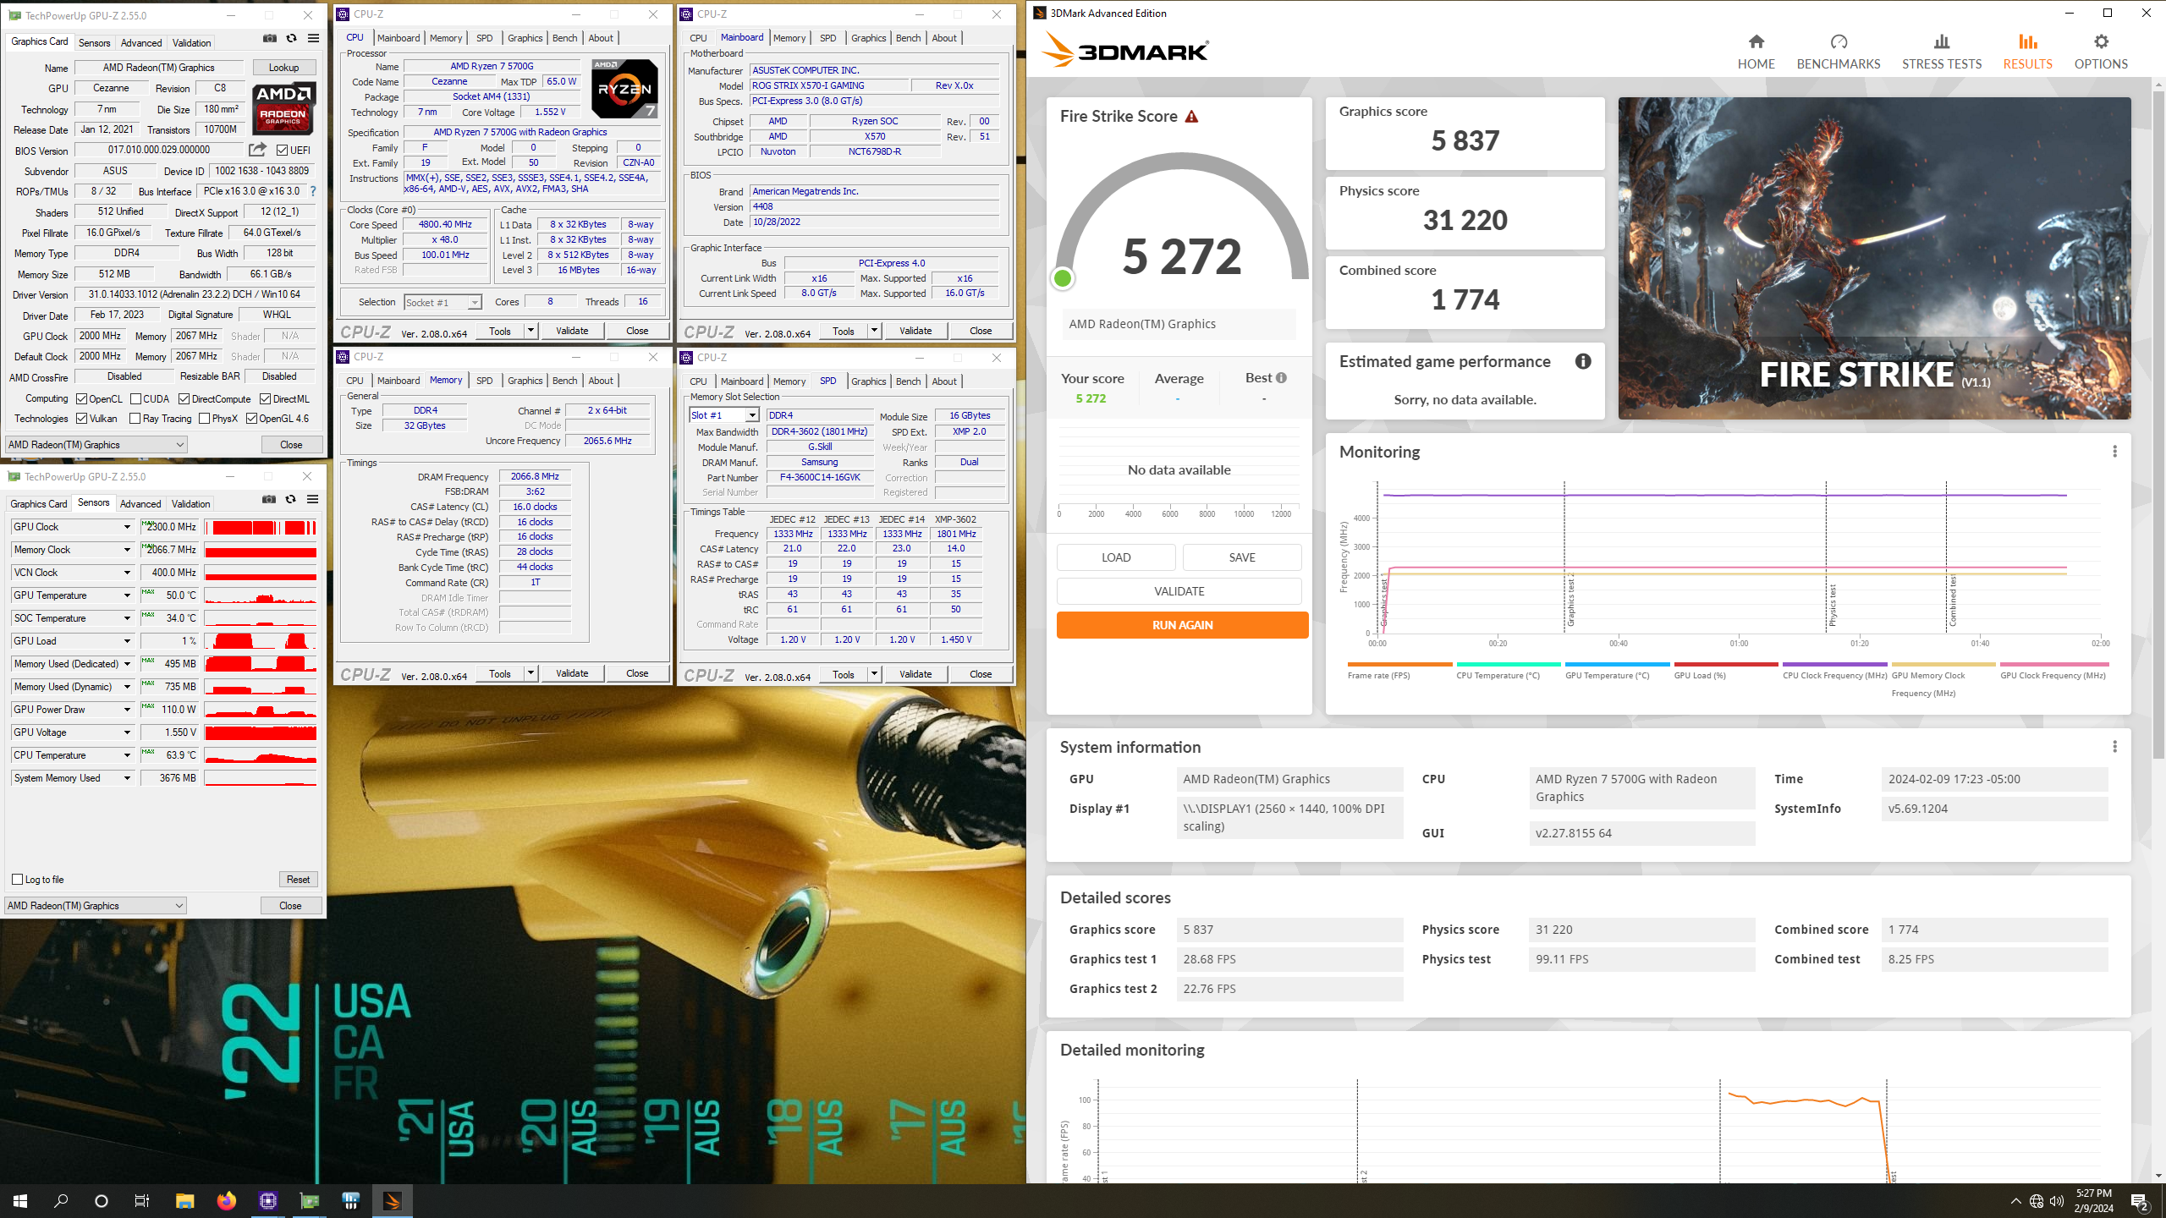Click RUN AGAIN in 3DMark
This screenshot has height=1218, width=2166.
click(x=1182, y=625)
